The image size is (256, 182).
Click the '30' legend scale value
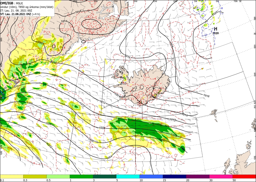[x=211, y=180]
